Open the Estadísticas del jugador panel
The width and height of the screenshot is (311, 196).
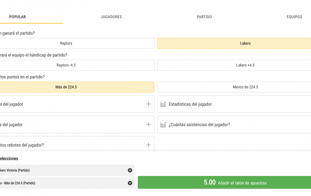(234, 104)
